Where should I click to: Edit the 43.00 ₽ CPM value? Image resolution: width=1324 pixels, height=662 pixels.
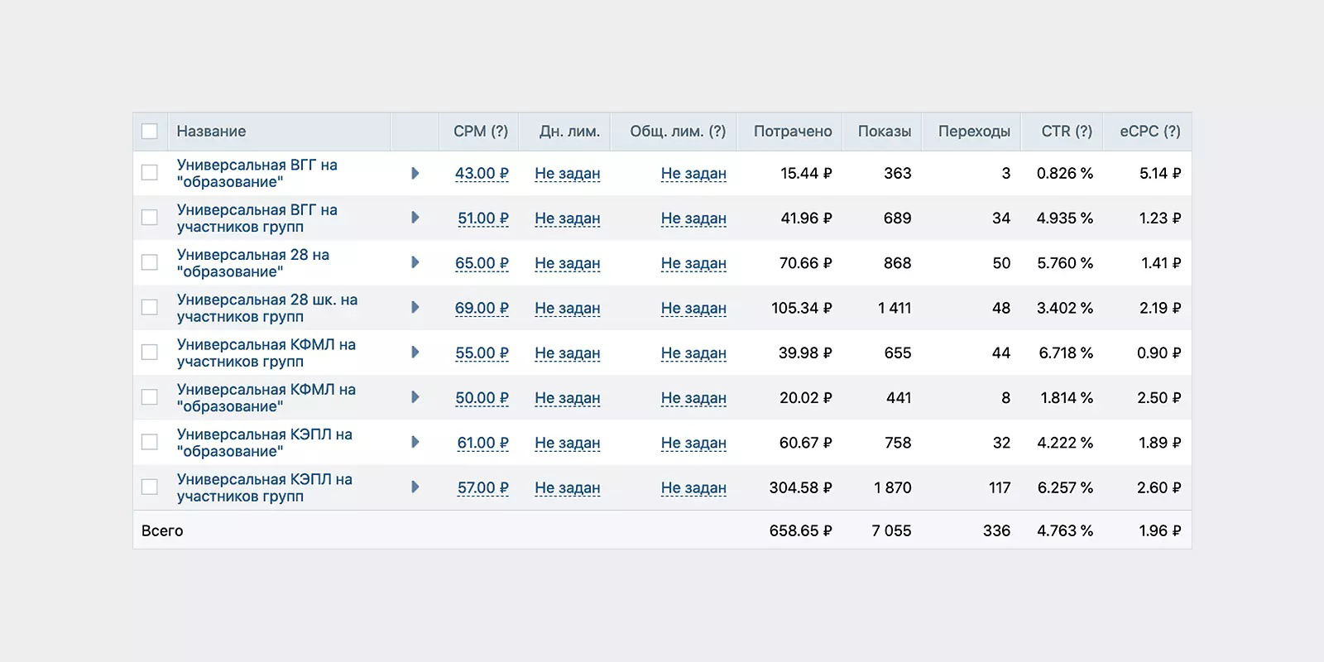[482, 174]
